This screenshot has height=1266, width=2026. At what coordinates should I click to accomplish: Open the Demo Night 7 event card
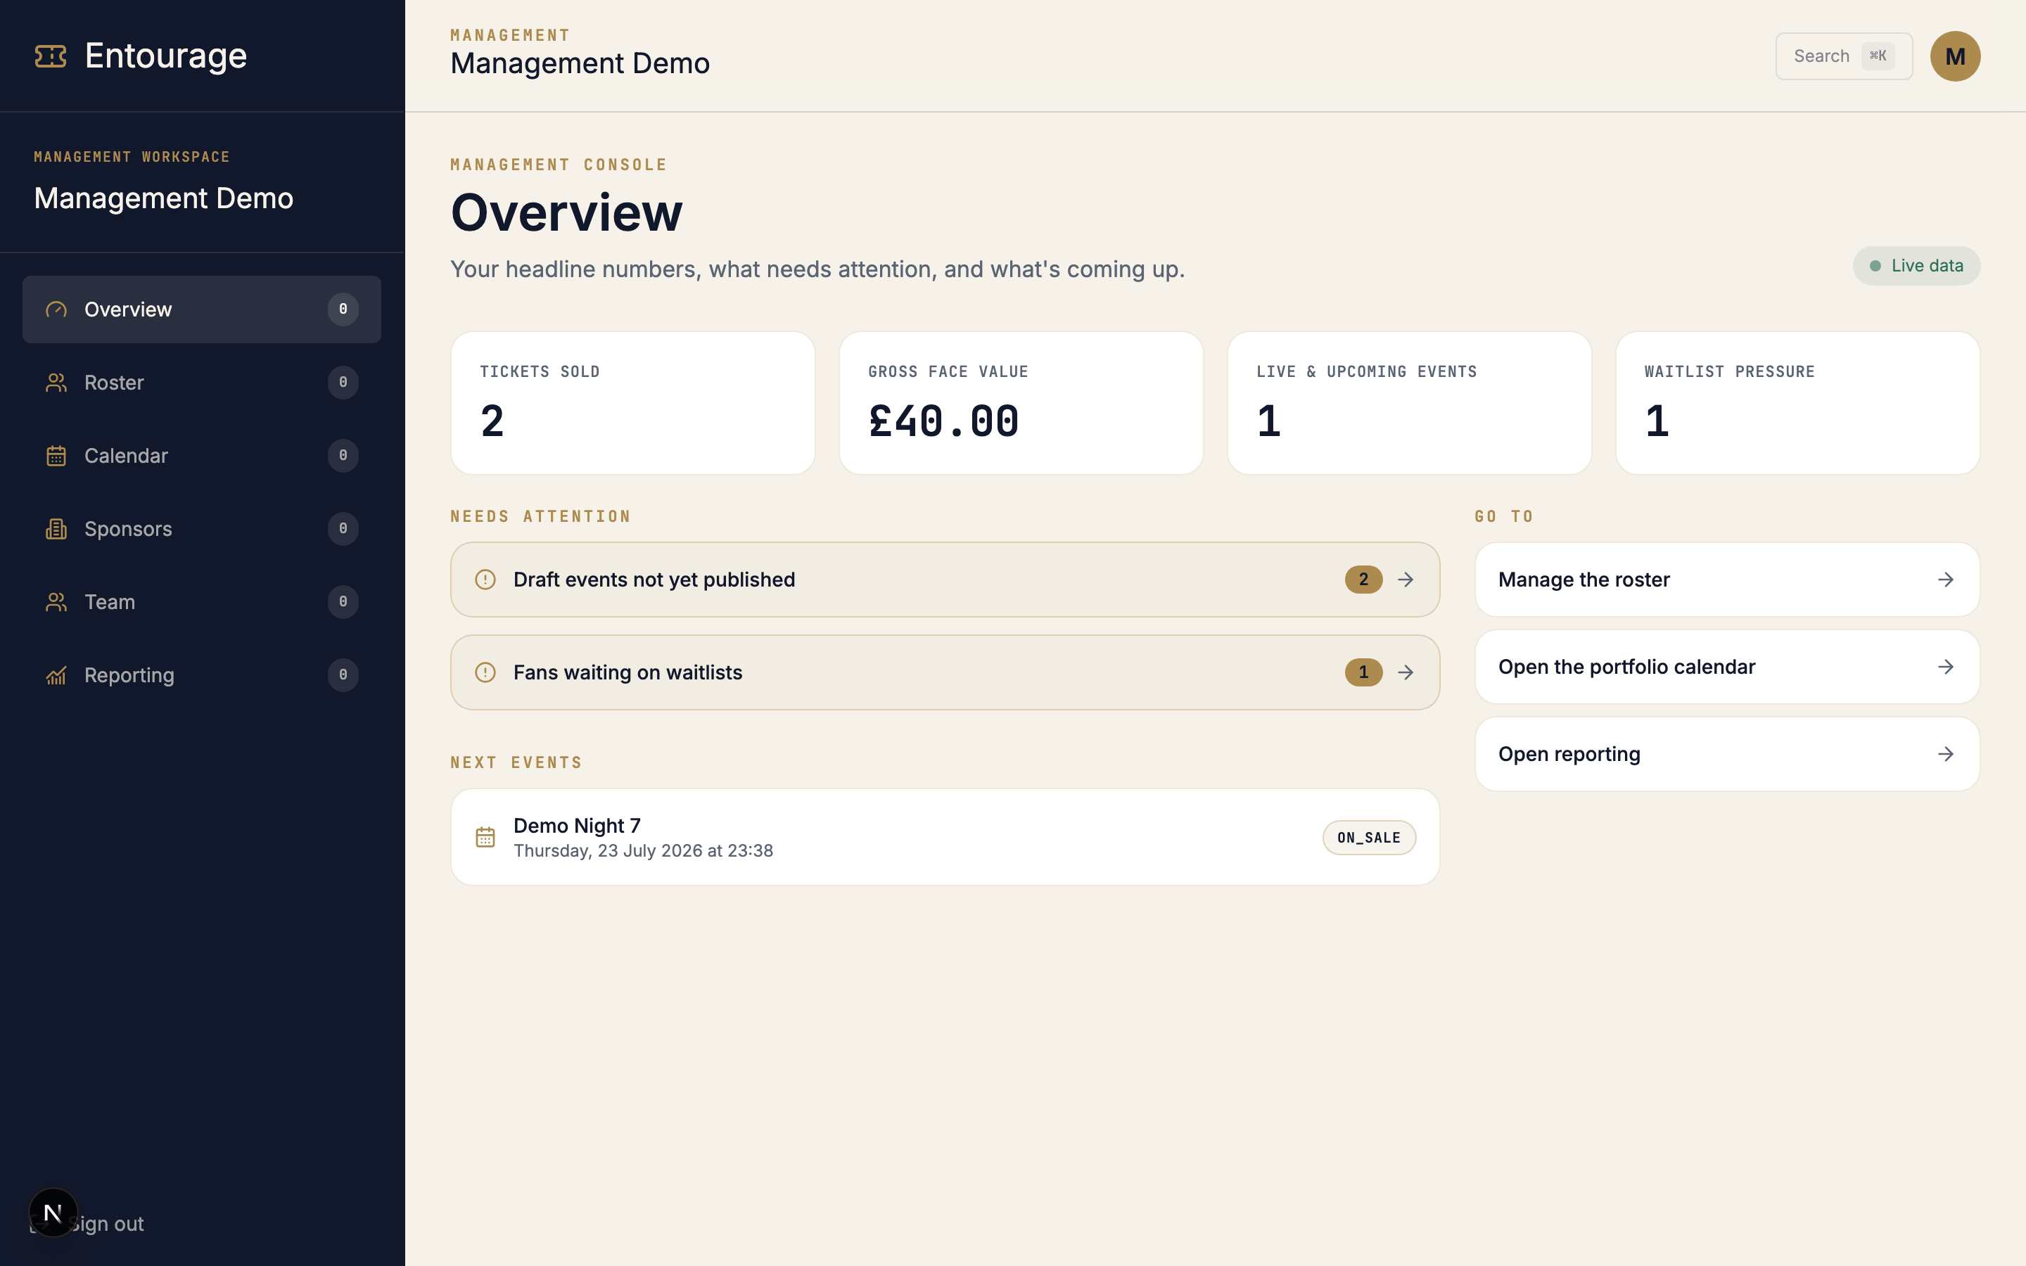tap(945, 837)
